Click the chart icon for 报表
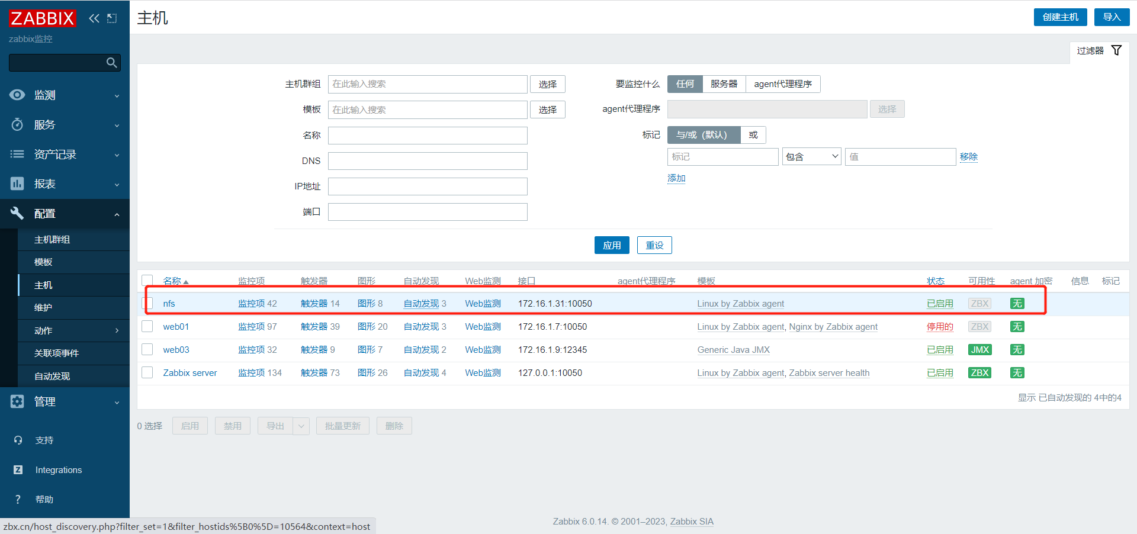The height and width of the screenshot is (534, 1137). pos(17,184)
